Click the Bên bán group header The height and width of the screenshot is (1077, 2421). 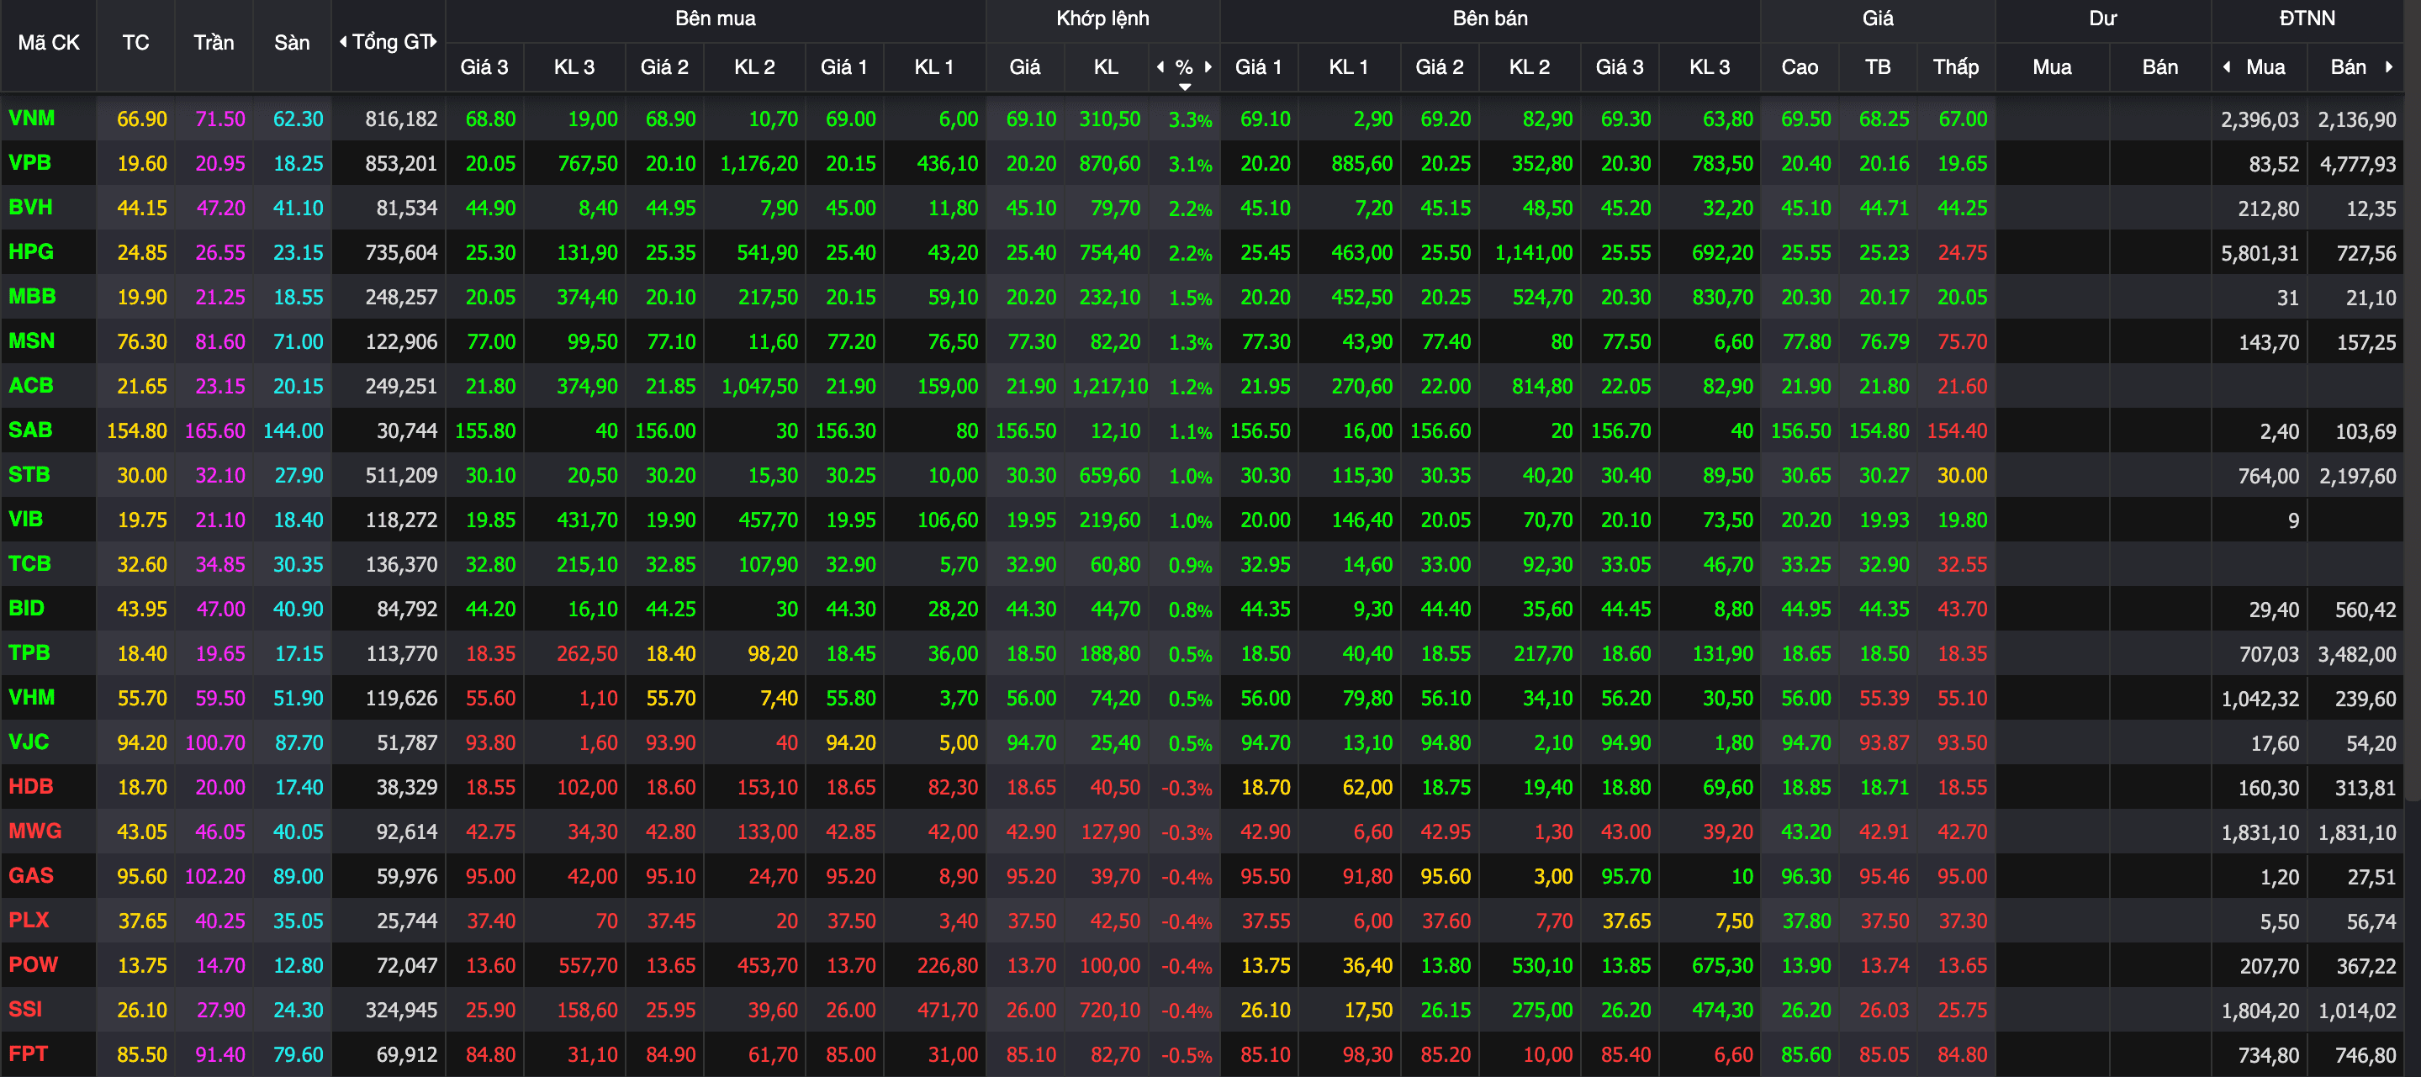tap(1489, 18)
